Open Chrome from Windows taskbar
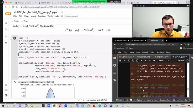Image resolution: width=193 pixels, height=108 pixels. tap(54, 106)
